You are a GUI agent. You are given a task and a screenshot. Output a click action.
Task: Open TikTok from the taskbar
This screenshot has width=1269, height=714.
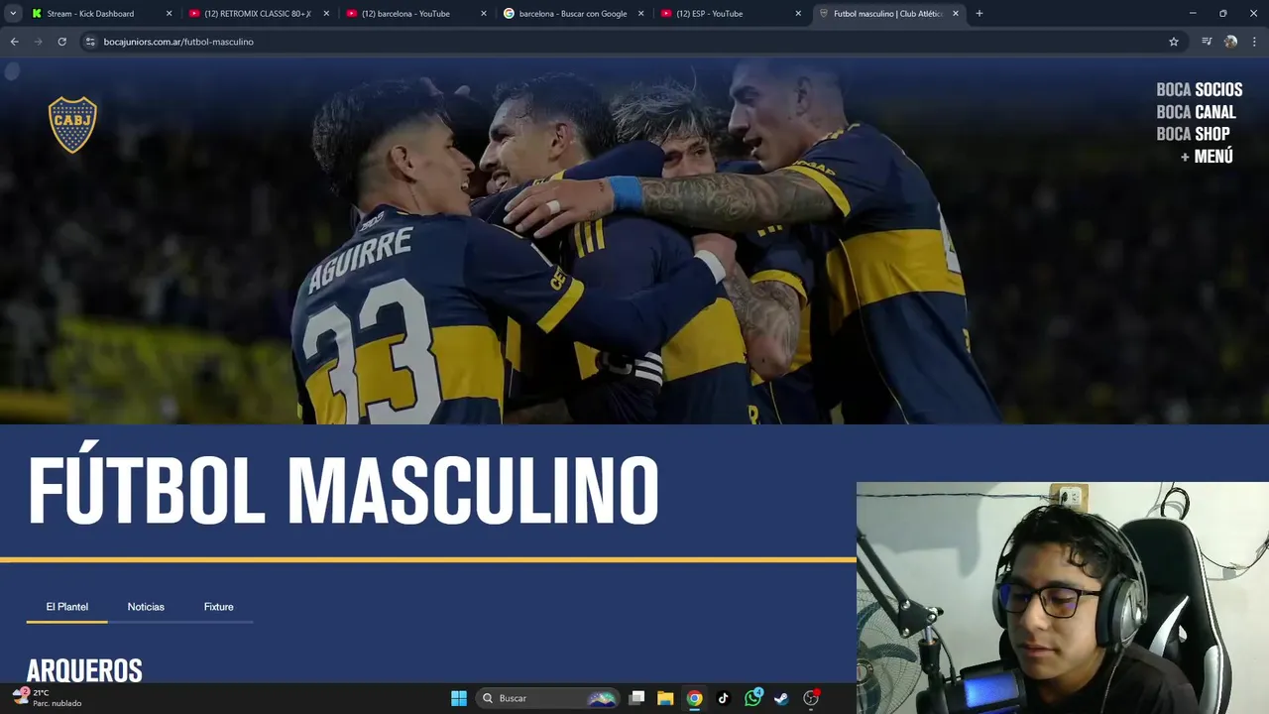point(723,698)
